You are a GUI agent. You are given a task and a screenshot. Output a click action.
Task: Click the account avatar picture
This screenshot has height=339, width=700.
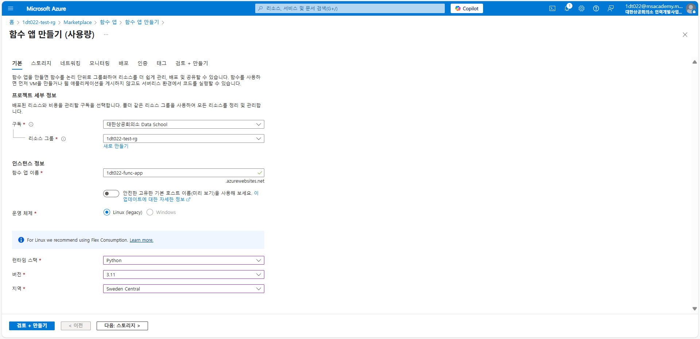point(691,8)
